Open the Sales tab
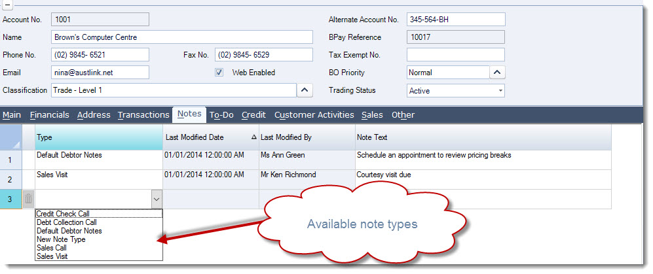Image resolution: width=653 pixels, height=274 pixels. click(x=372, y=114)
